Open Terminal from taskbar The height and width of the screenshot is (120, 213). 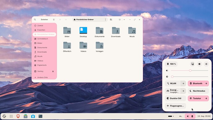click(40, 116)
